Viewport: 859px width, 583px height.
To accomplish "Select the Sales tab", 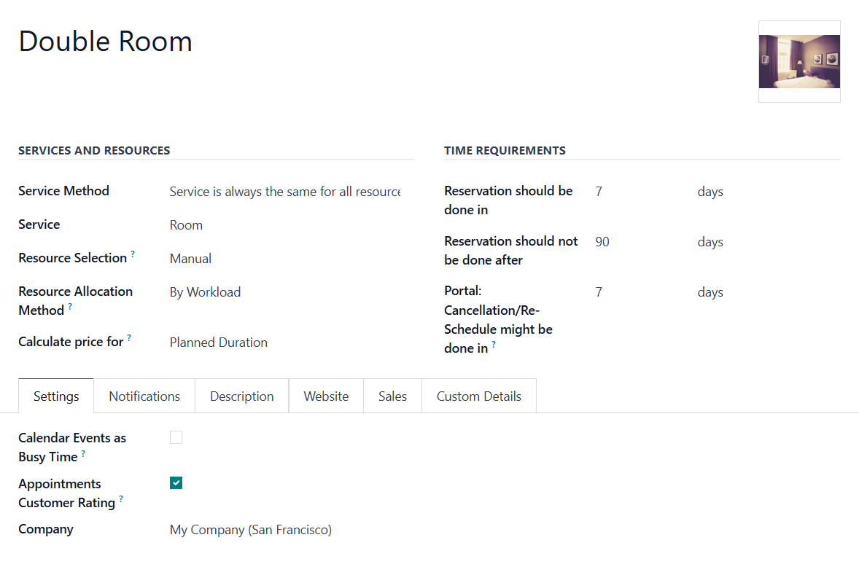I will (393, 396).
